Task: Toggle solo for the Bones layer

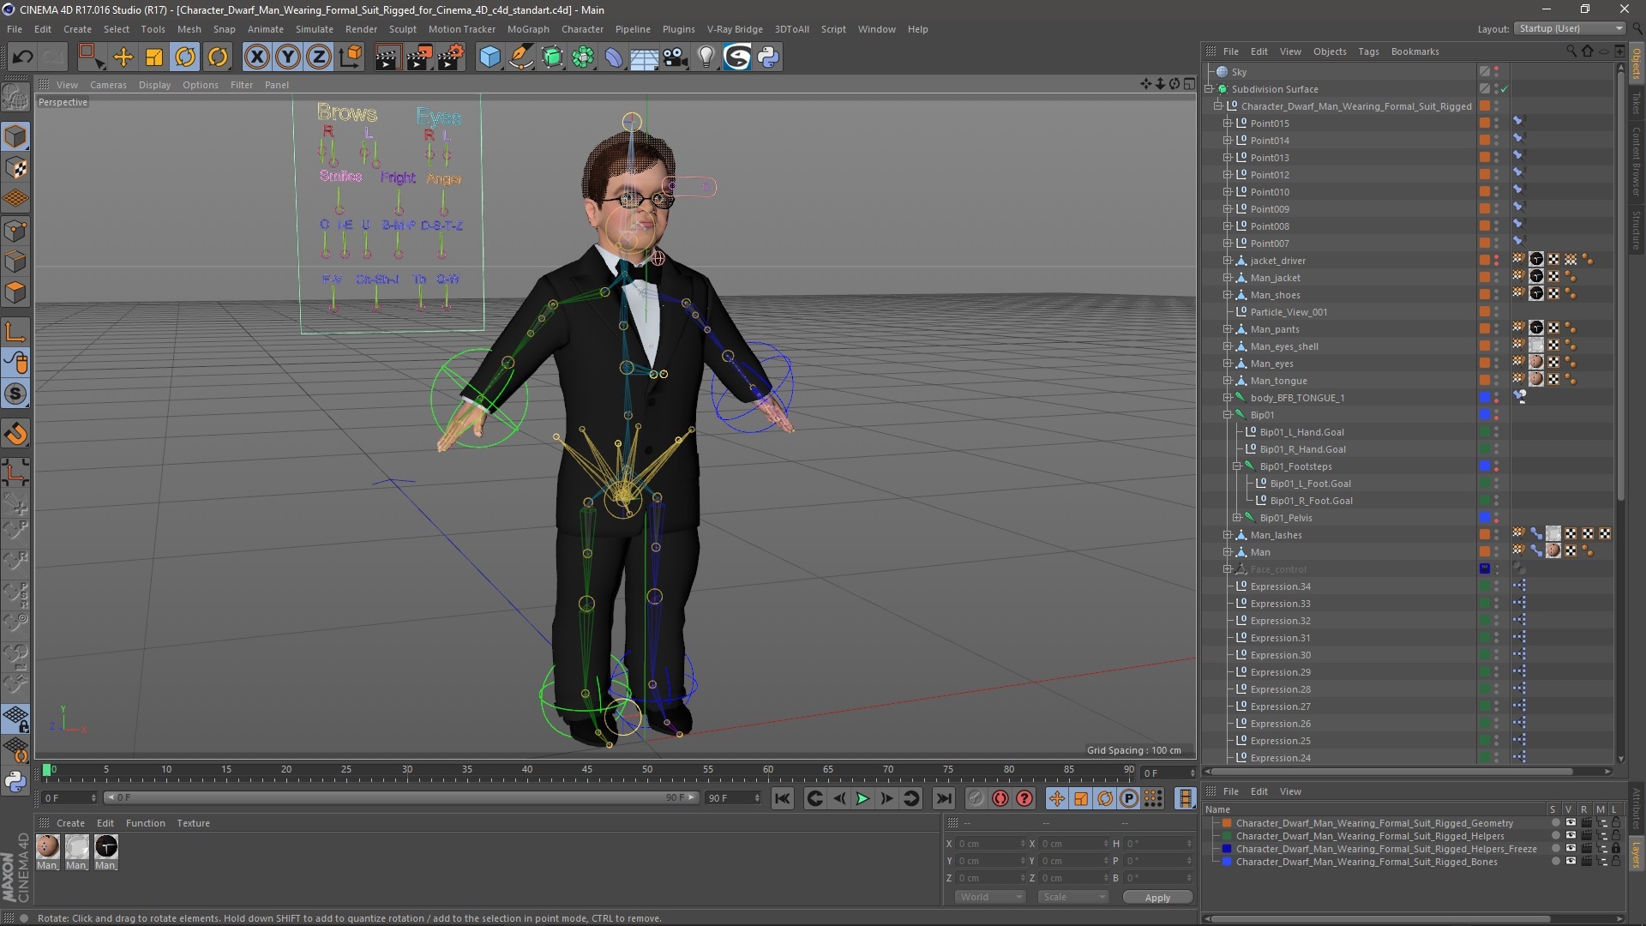Action: click(1556, 862)
